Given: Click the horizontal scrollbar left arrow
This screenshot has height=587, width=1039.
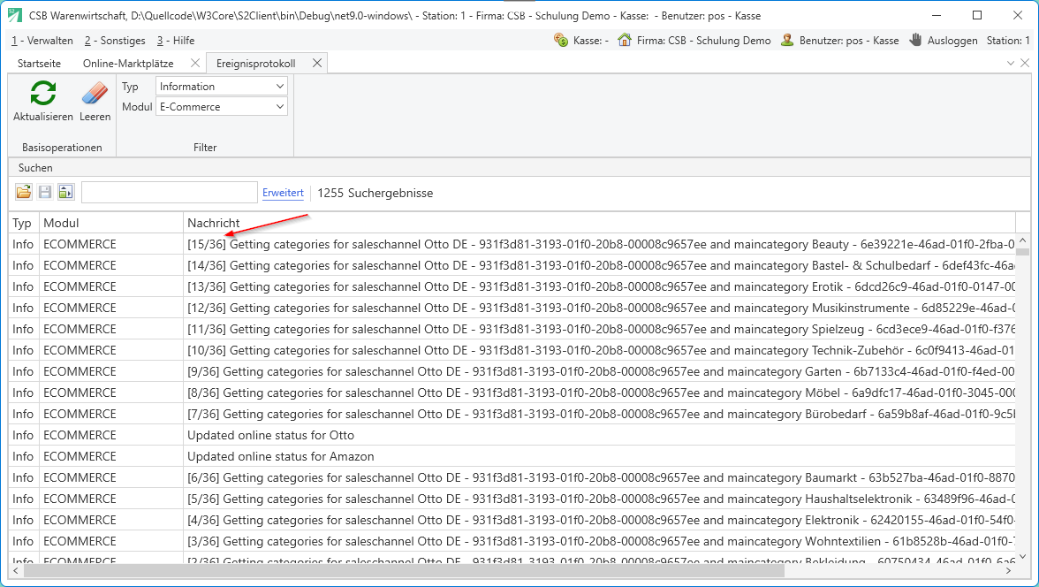Looking at the screenshot, I should tap(17, 570).
